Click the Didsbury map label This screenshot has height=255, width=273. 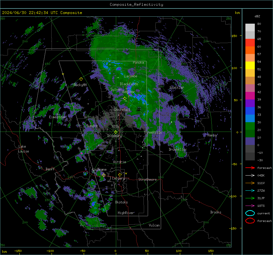pos(115,136)
